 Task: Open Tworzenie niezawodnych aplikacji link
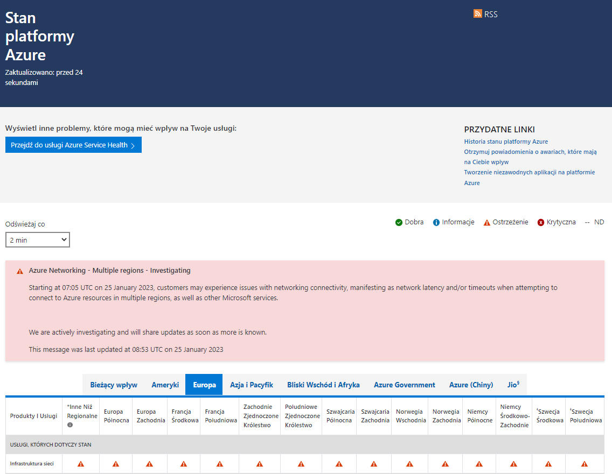(529, 172)
